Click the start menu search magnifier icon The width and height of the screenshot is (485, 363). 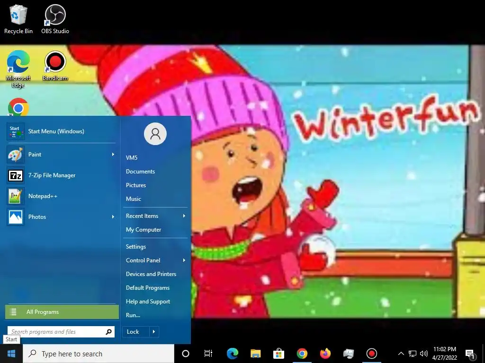tap(108, 332)
